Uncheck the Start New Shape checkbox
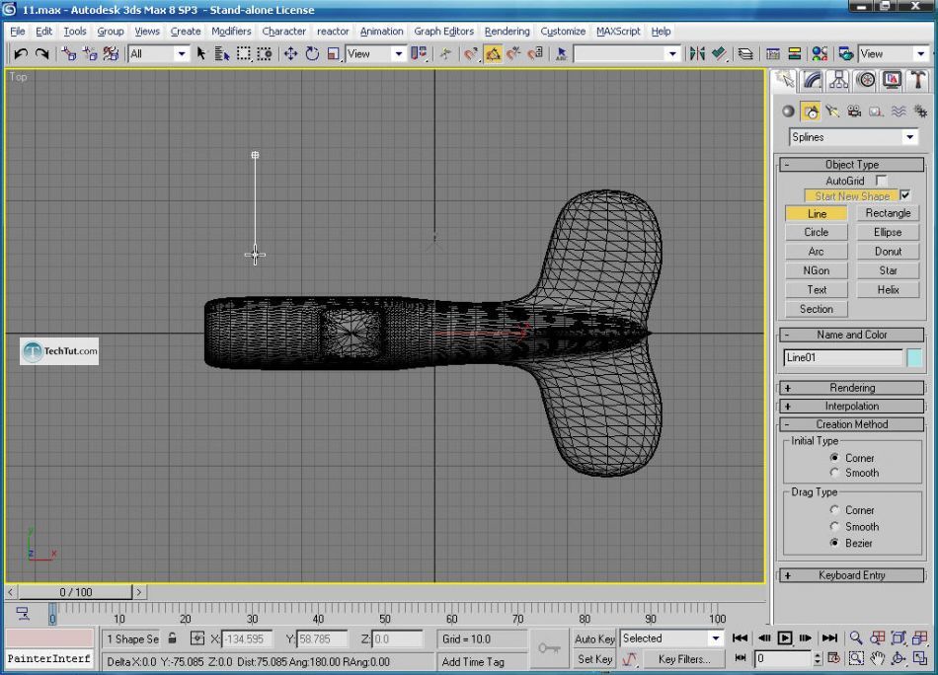This screenshot has height=675, width=938. [x=905, y=195]
